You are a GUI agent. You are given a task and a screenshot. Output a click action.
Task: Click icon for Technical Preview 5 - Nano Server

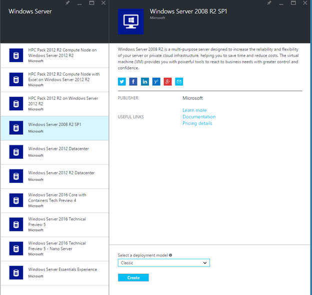[16, 248]
